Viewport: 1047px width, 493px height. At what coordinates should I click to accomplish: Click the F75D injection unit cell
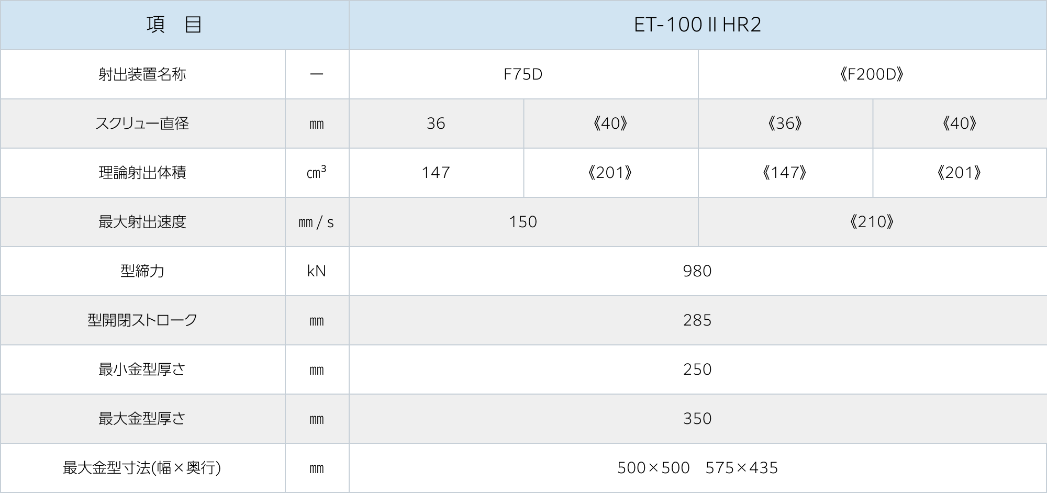523,74
